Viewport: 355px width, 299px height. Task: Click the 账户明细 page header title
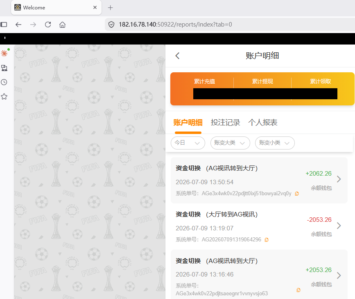coord(262,56)
